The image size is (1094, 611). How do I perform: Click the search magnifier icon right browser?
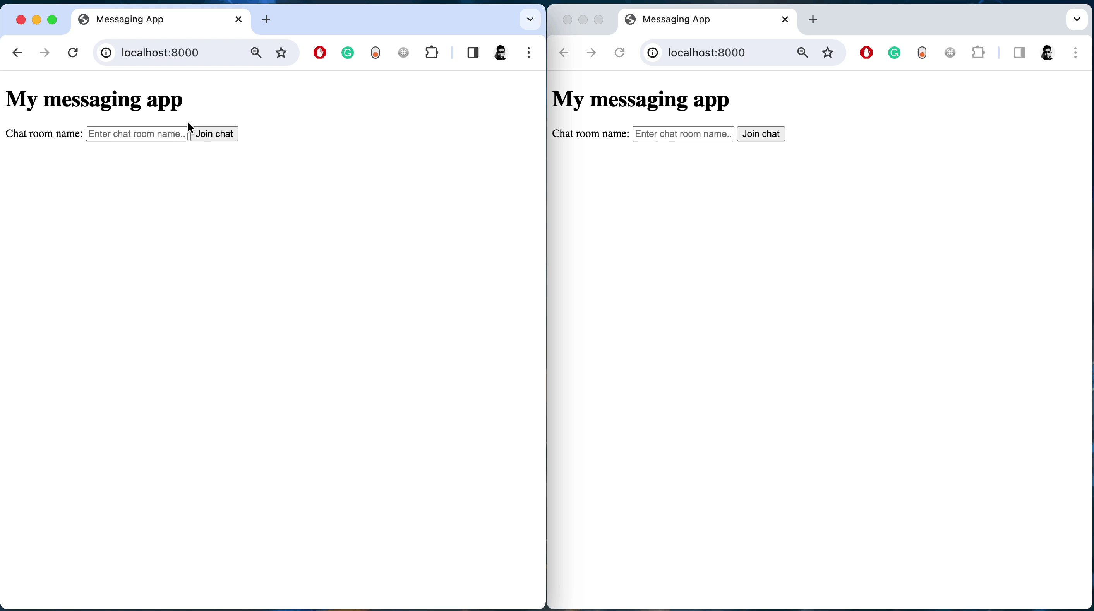tap(802, 53)
